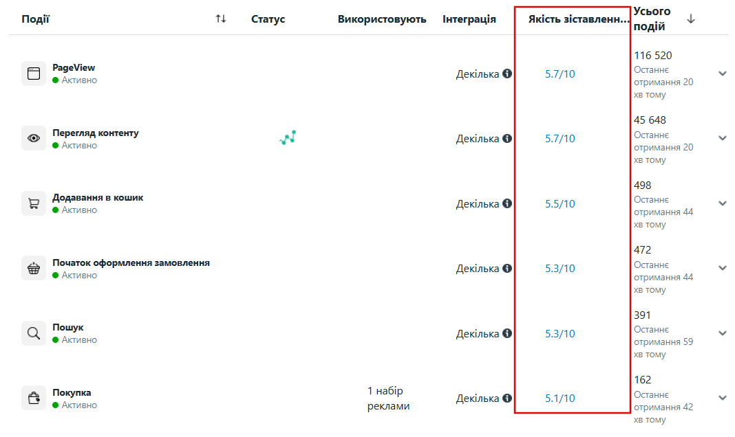
Task: Expand the Пошук row chevron
Action: (723, 333)
